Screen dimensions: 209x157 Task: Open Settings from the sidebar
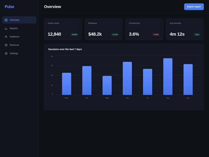(x=19, y=53)
